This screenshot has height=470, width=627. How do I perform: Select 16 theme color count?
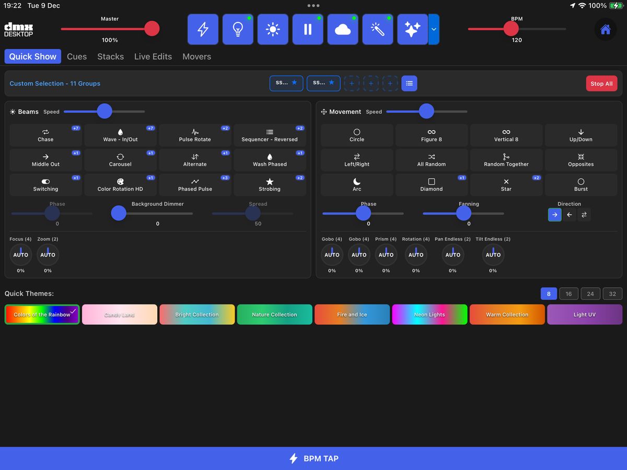point(569,293)
